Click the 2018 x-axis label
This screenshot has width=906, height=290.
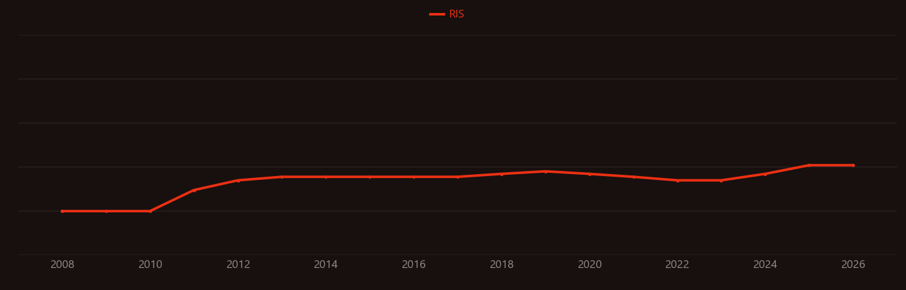click(502, 265)
